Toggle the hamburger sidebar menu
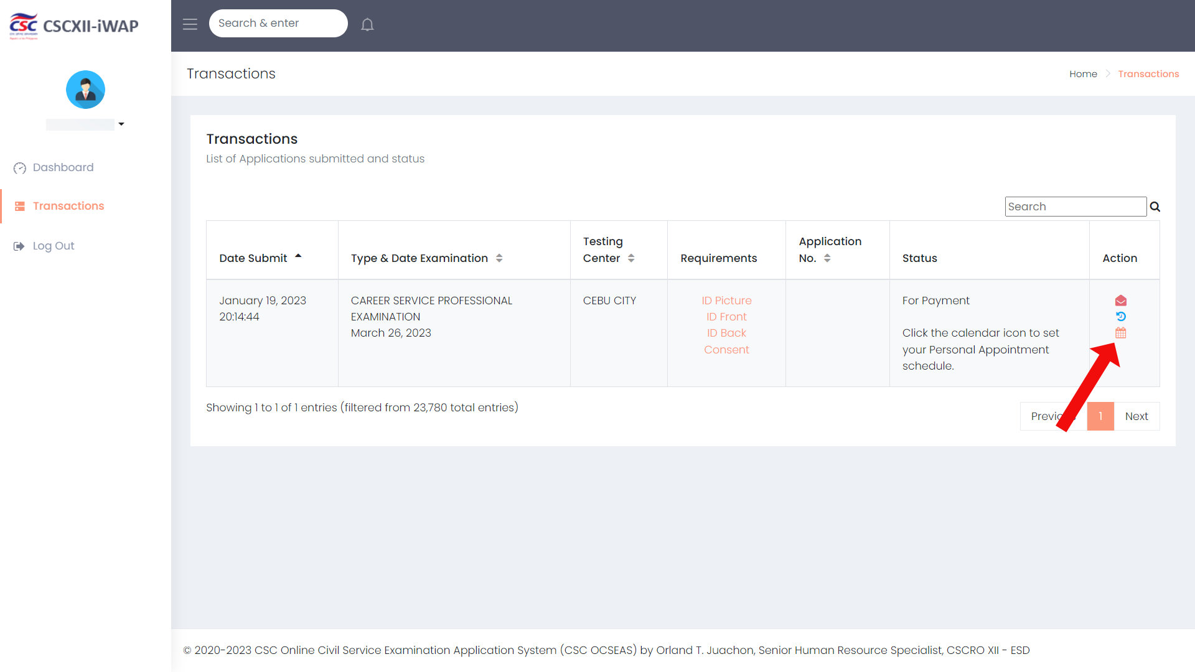The image size is (1195, 672). click(x=190, y=24)
